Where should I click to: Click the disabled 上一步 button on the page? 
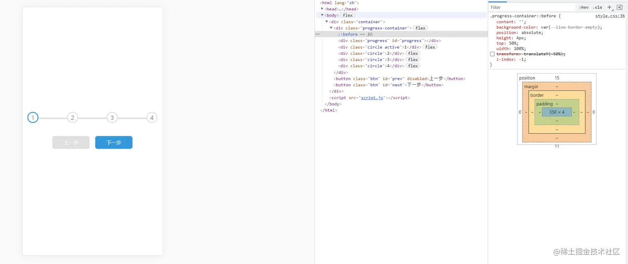(71, 142)
